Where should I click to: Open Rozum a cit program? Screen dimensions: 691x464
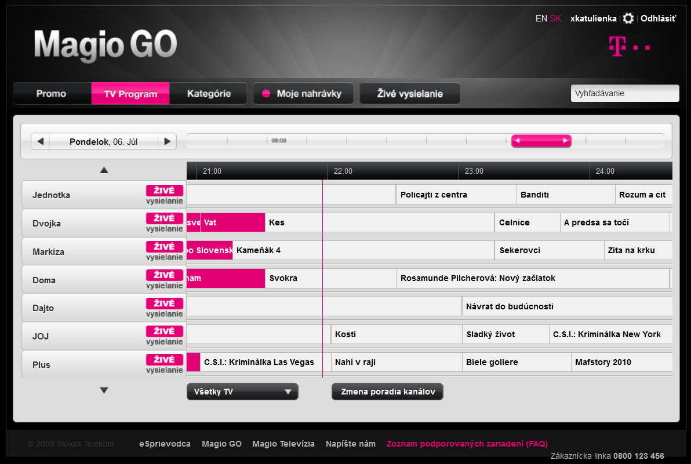644,195
